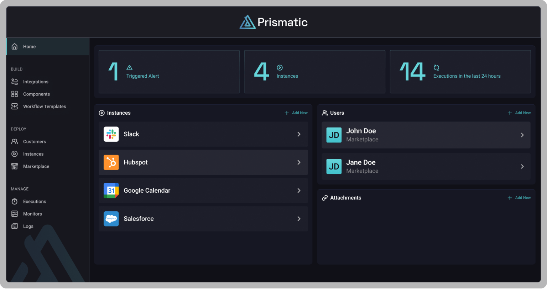
Task: Expand the Google Calendar chevron
Action: click(x=299, y=191)
